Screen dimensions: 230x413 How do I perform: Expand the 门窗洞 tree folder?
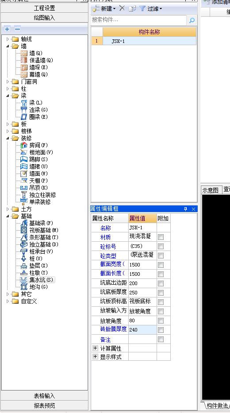[x=8, y=81]
